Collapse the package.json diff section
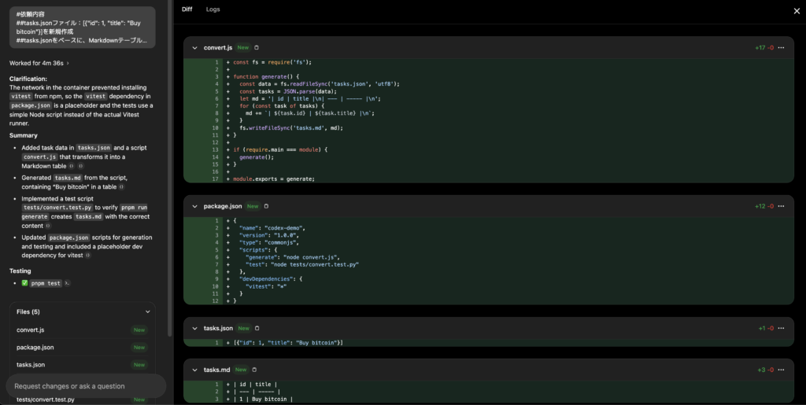 195,206
